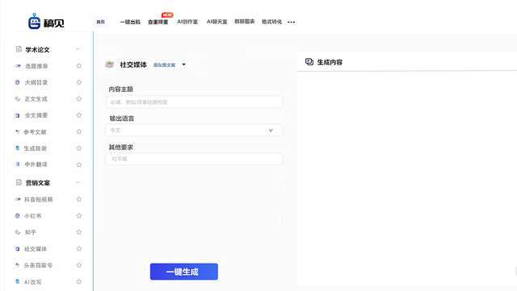Select the 数据图表 tab

244,22
